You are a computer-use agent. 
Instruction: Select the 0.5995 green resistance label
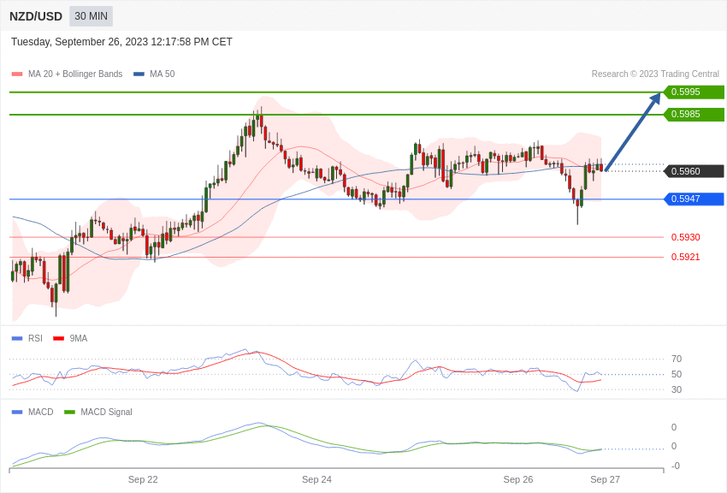694,92
